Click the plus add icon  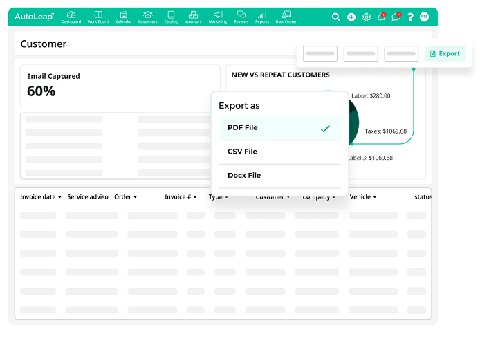point(351,17)
